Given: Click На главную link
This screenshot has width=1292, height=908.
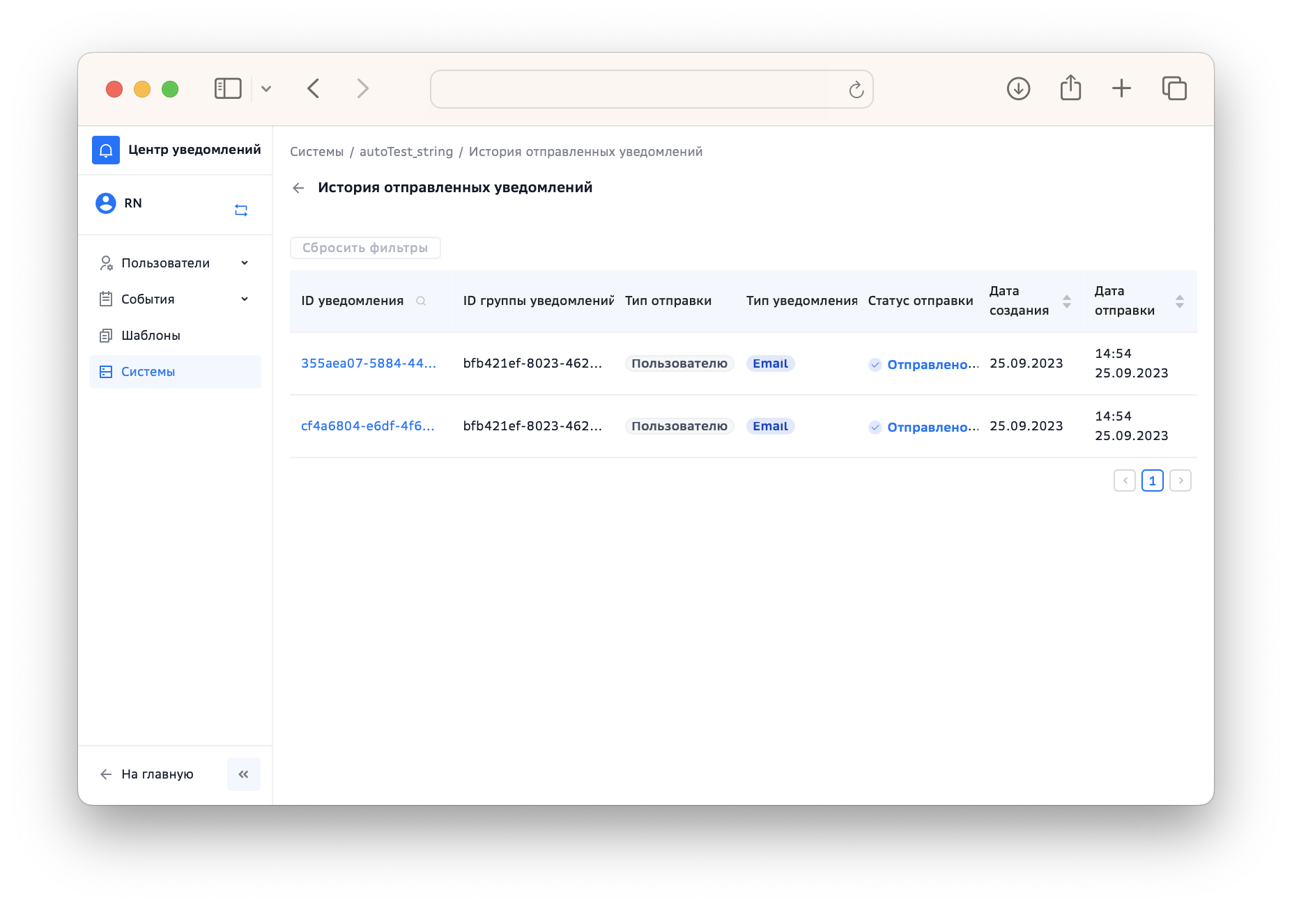Looking at the screenshot, I should (157, 774).
